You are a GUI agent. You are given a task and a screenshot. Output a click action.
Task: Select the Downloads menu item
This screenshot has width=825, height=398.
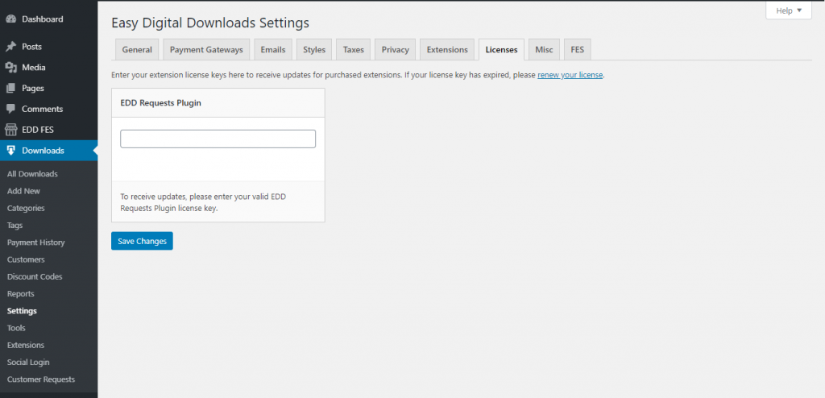pyautogui.click(x=48, y=151)
